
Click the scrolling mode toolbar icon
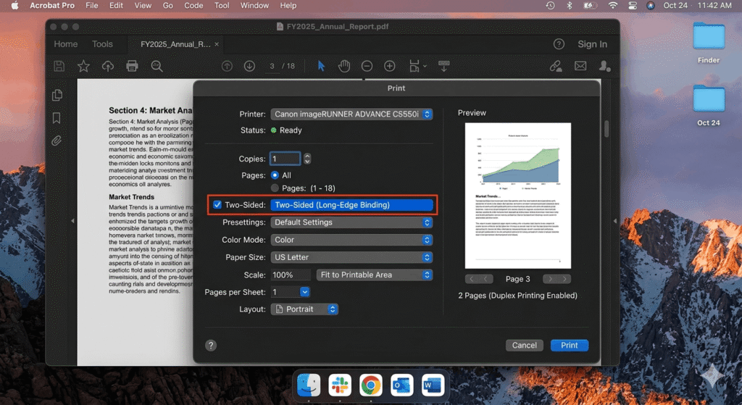pyautogui.click(x=444, y=66)
